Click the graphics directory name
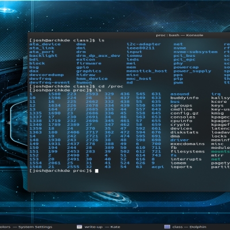Viewport: 230px width, 230px height. [89, 71]
